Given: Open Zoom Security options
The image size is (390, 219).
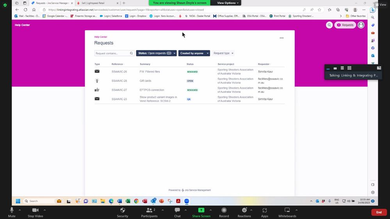Looking at the screenshot, I should click(122, 212).
